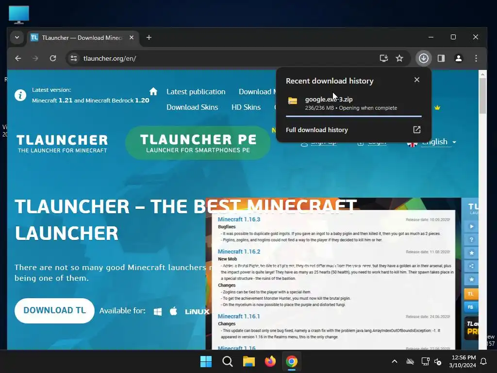
Task: Open taskbar Search
Action: (228, 361)
